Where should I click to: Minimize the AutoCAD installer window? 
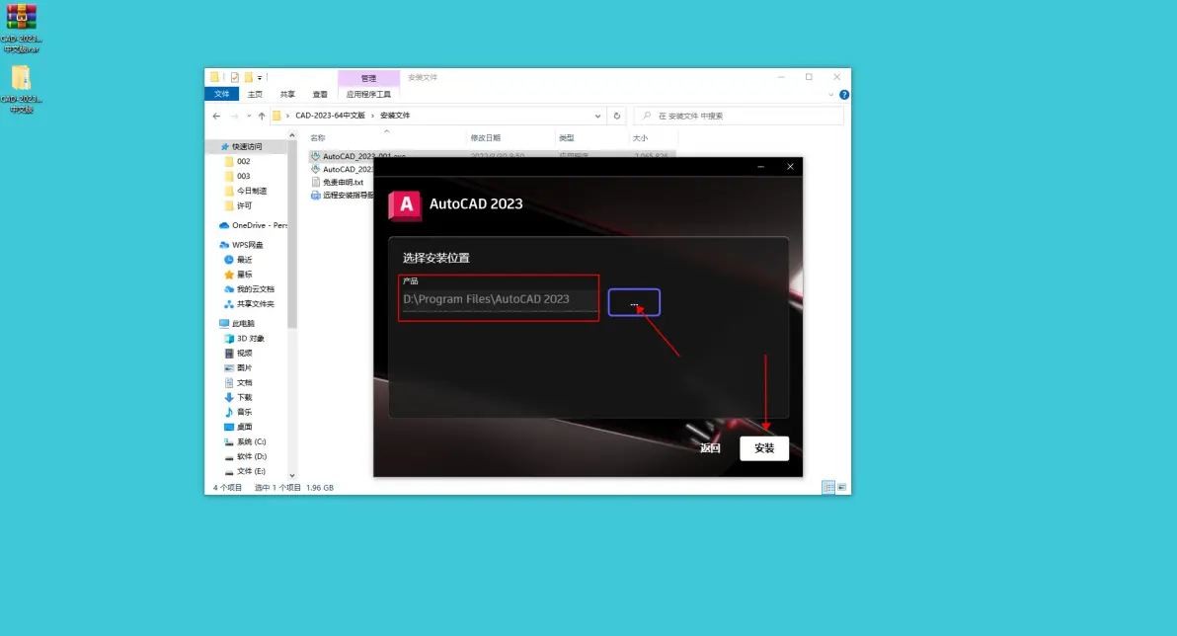tap(760, 167)
